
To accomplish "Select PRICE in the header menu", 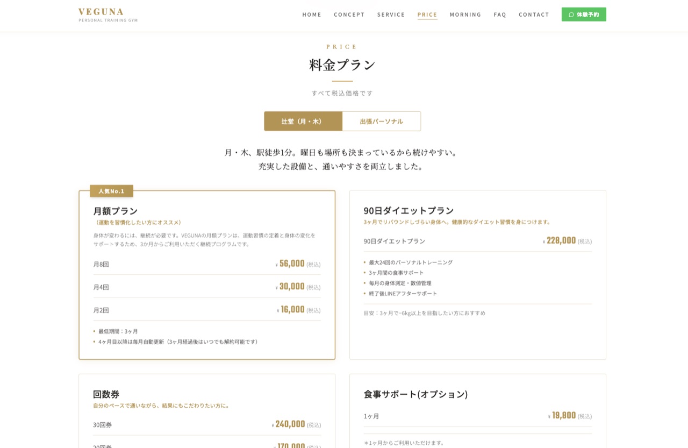I will tap(427, 15).
